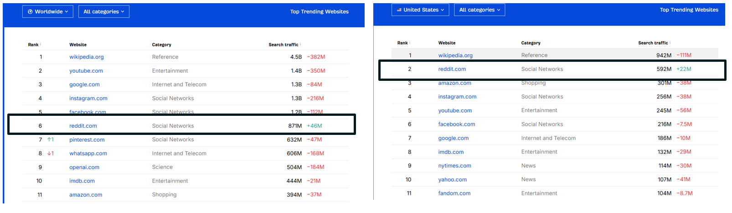732x213 pixels.
Task: Open wikipedia.org in the United States table
Action: click(x=455, y=55)
